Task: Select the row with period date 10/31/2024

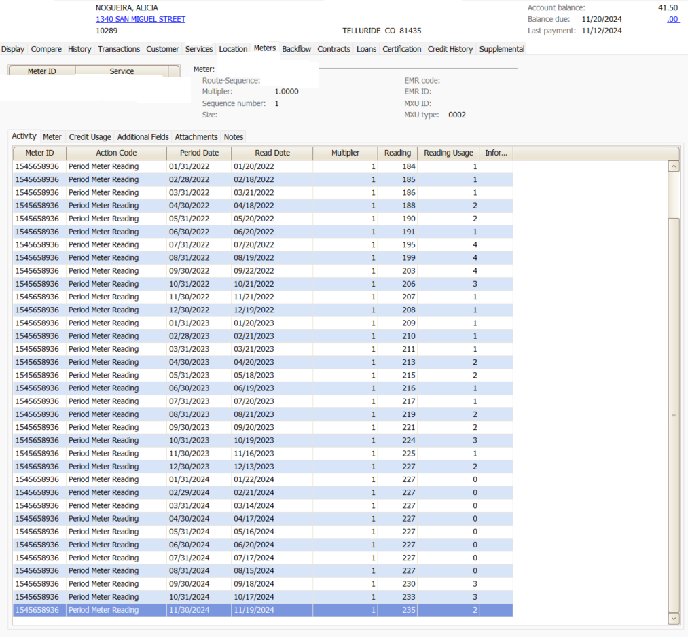Action: (x=263, y=597)
